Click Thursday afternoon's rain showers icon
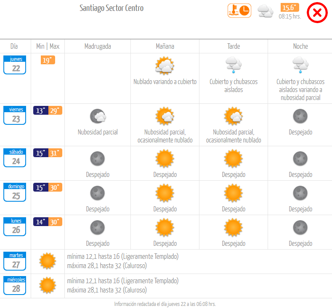Viewport: 332px width, 308px height. coord(234,65)
